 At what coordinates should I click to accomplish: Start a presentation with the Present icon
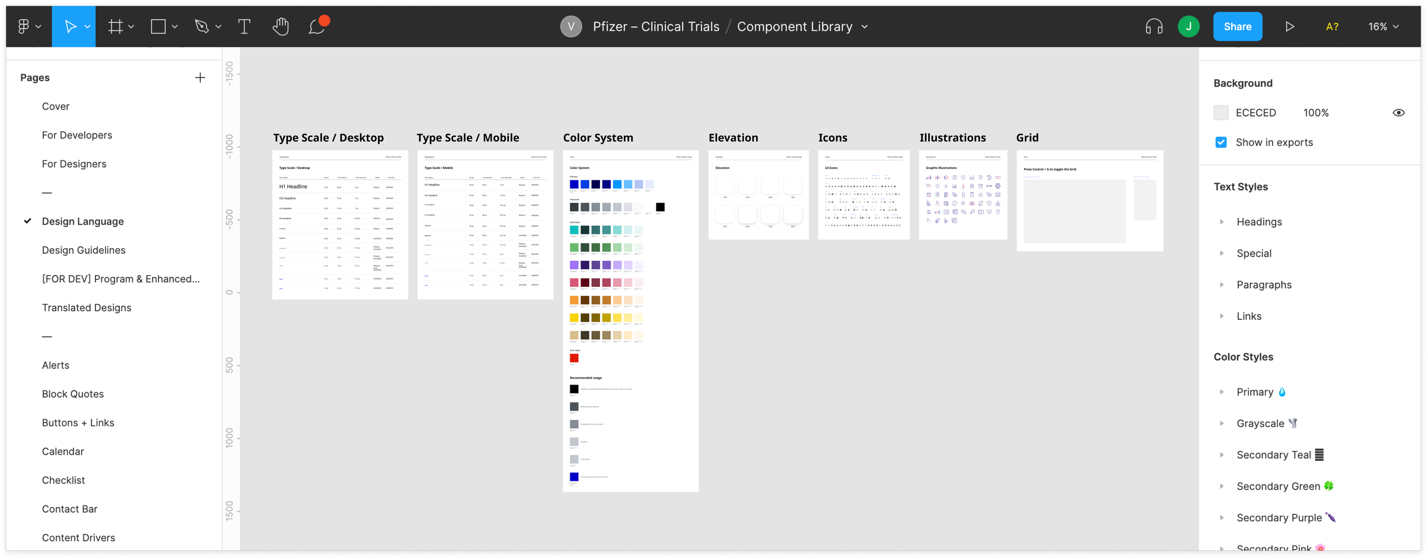[1289, 26]
